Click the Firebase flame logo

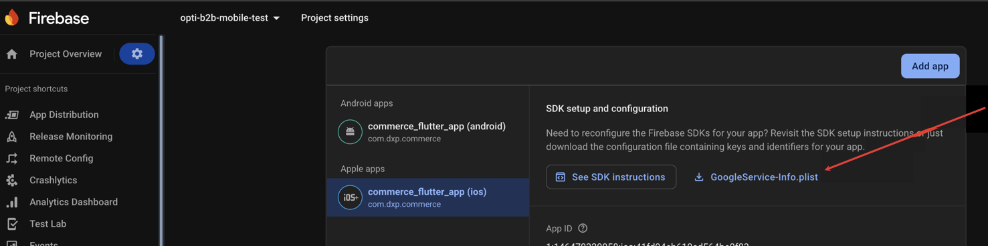[12, 17]
